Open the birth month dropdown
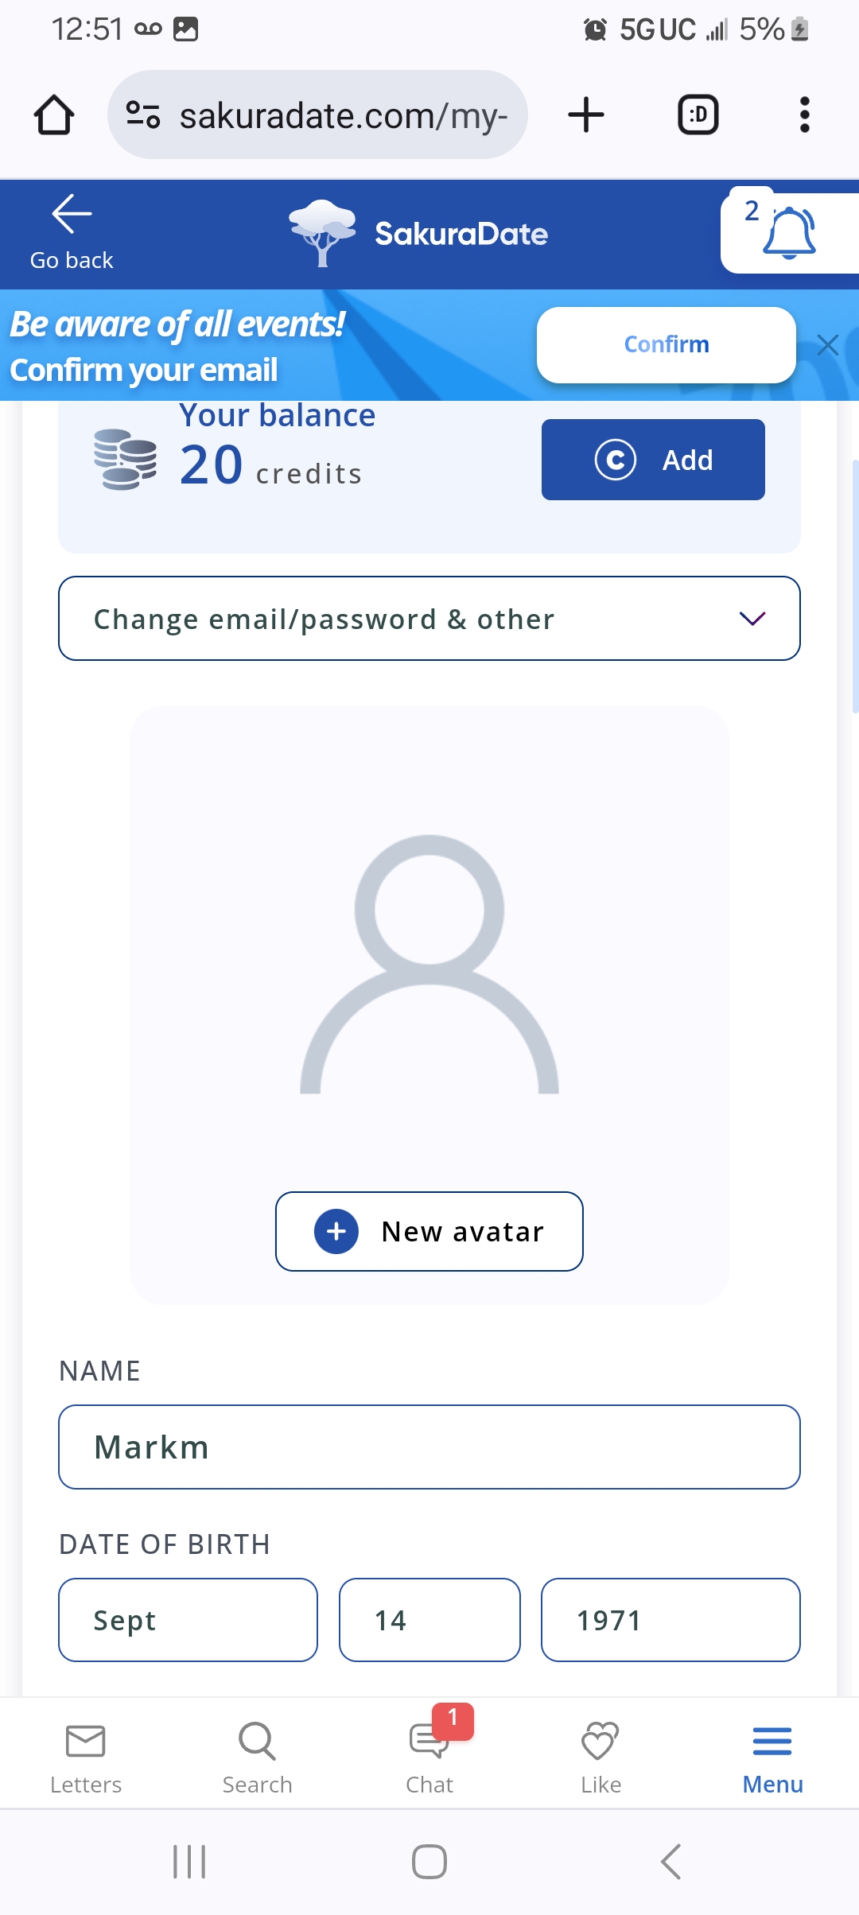This screenshot has height=1915, width=859. point(188,1620)
